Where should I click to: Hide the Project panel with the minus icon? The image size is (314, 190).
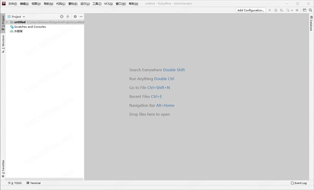pyautogui.click(x=81, y=17)
